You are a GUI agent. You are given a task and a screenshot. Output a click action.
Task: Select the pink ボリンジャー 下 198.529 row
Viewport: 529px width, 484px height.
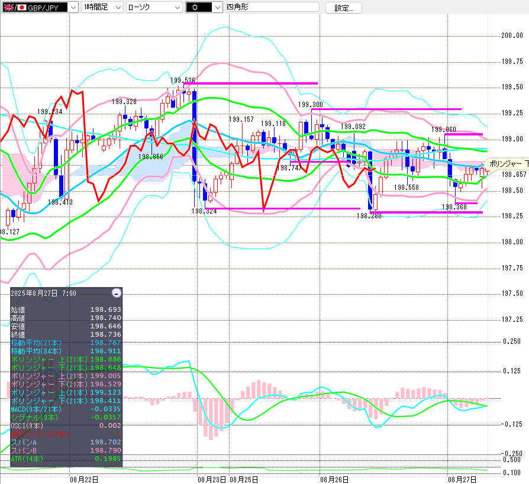[x=66, y=384]
